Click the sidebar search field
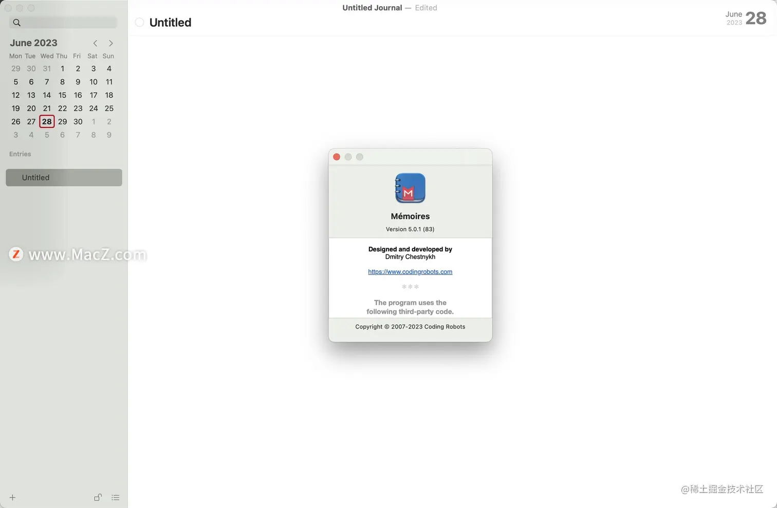 (x=63, y=23)
